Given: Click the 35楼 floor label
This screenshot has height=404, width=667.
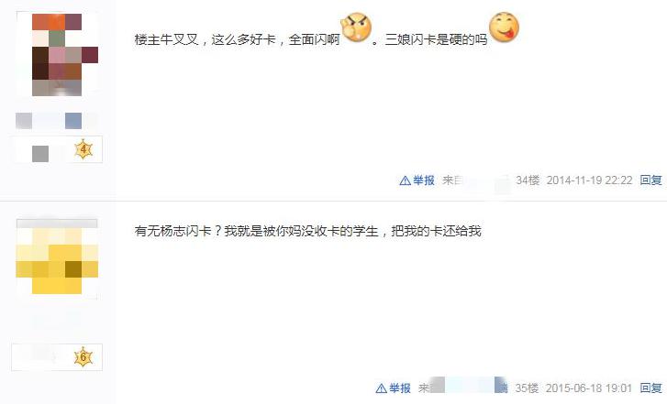Looking at the screenshot, I should pyautogui.click(x=527, y=388).
